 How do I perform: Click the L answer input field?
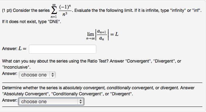pyautogui.click(x=63, y=49)
